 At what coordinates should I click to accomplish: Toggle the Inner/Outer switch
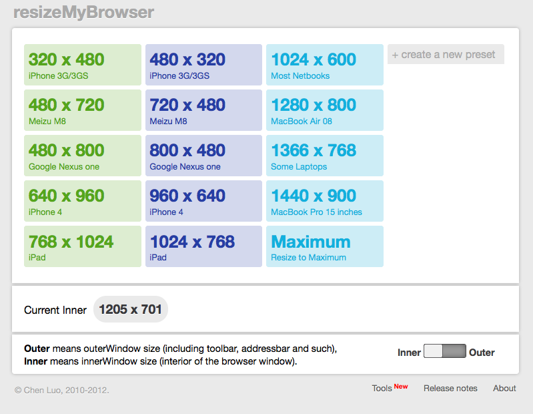[x=444, y=352]
